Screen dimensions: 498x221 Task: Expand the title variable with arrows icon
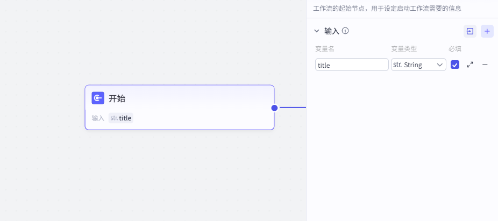(470, 65)
